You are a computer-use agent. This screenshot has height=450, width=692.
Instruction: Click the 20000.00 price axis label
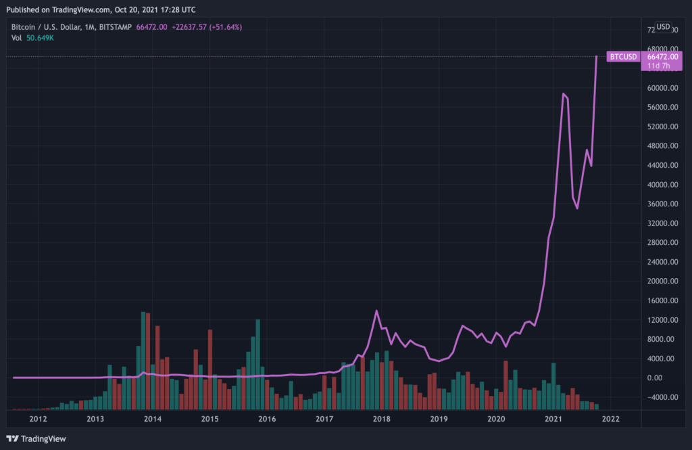click(x=662, y=281)
